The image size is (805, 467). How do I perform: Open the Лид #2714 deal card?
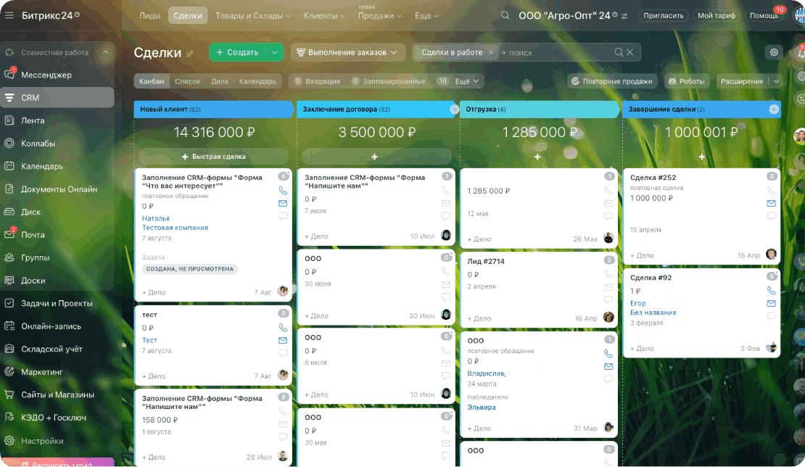[486, 262]
